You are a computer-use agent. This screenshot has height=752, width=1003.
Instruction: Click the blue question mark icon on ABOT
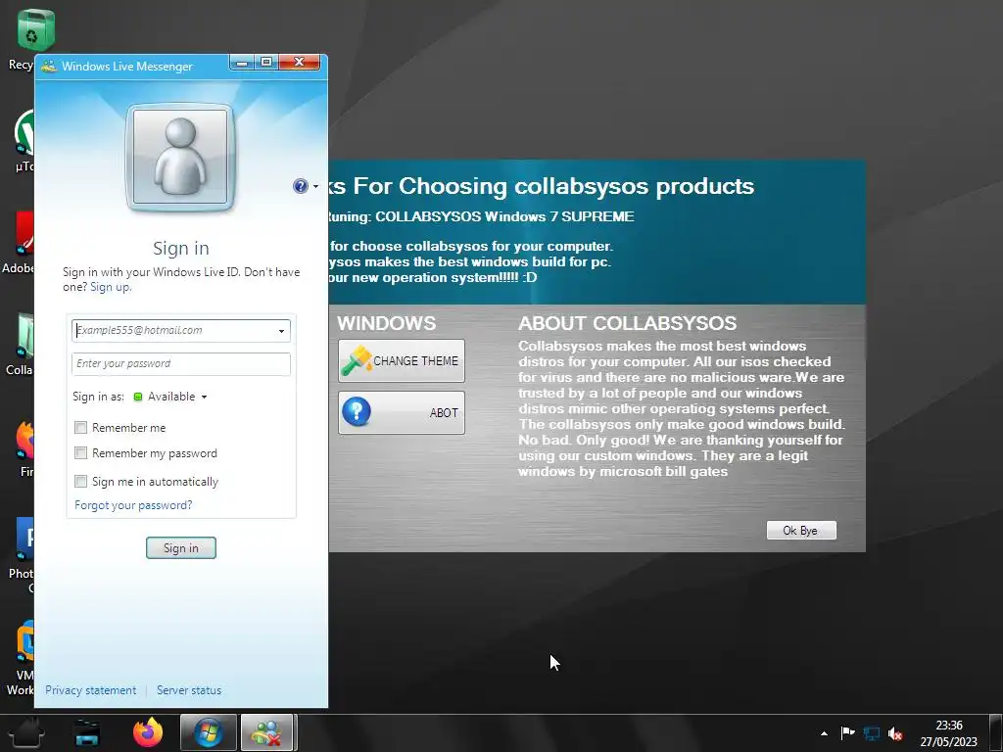pos(357,412)
